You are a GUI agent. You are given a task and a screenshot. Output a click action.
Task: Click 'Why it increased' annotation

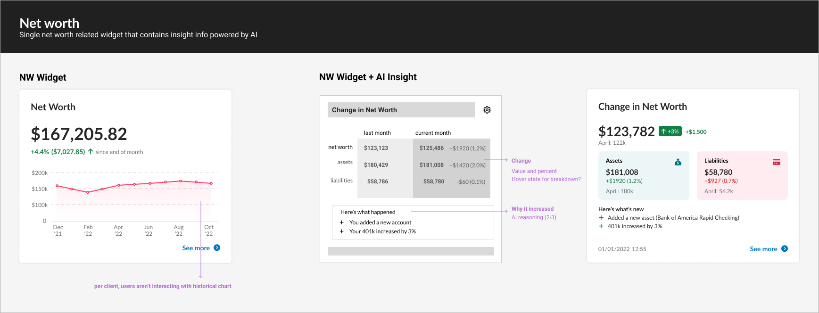(532, 209)
